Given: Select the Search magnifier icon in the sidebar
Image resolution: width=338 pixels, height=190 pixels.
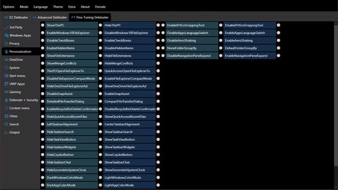Looking at the screenshot, I should 5,124.
